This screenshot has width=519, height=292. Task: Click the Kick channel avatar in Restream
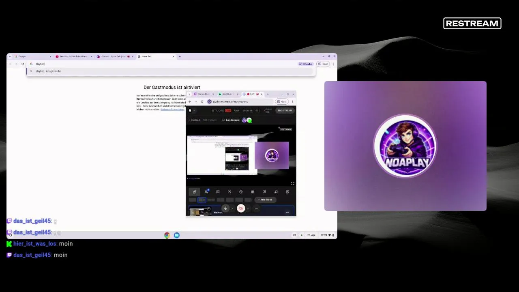pos(249,120)
